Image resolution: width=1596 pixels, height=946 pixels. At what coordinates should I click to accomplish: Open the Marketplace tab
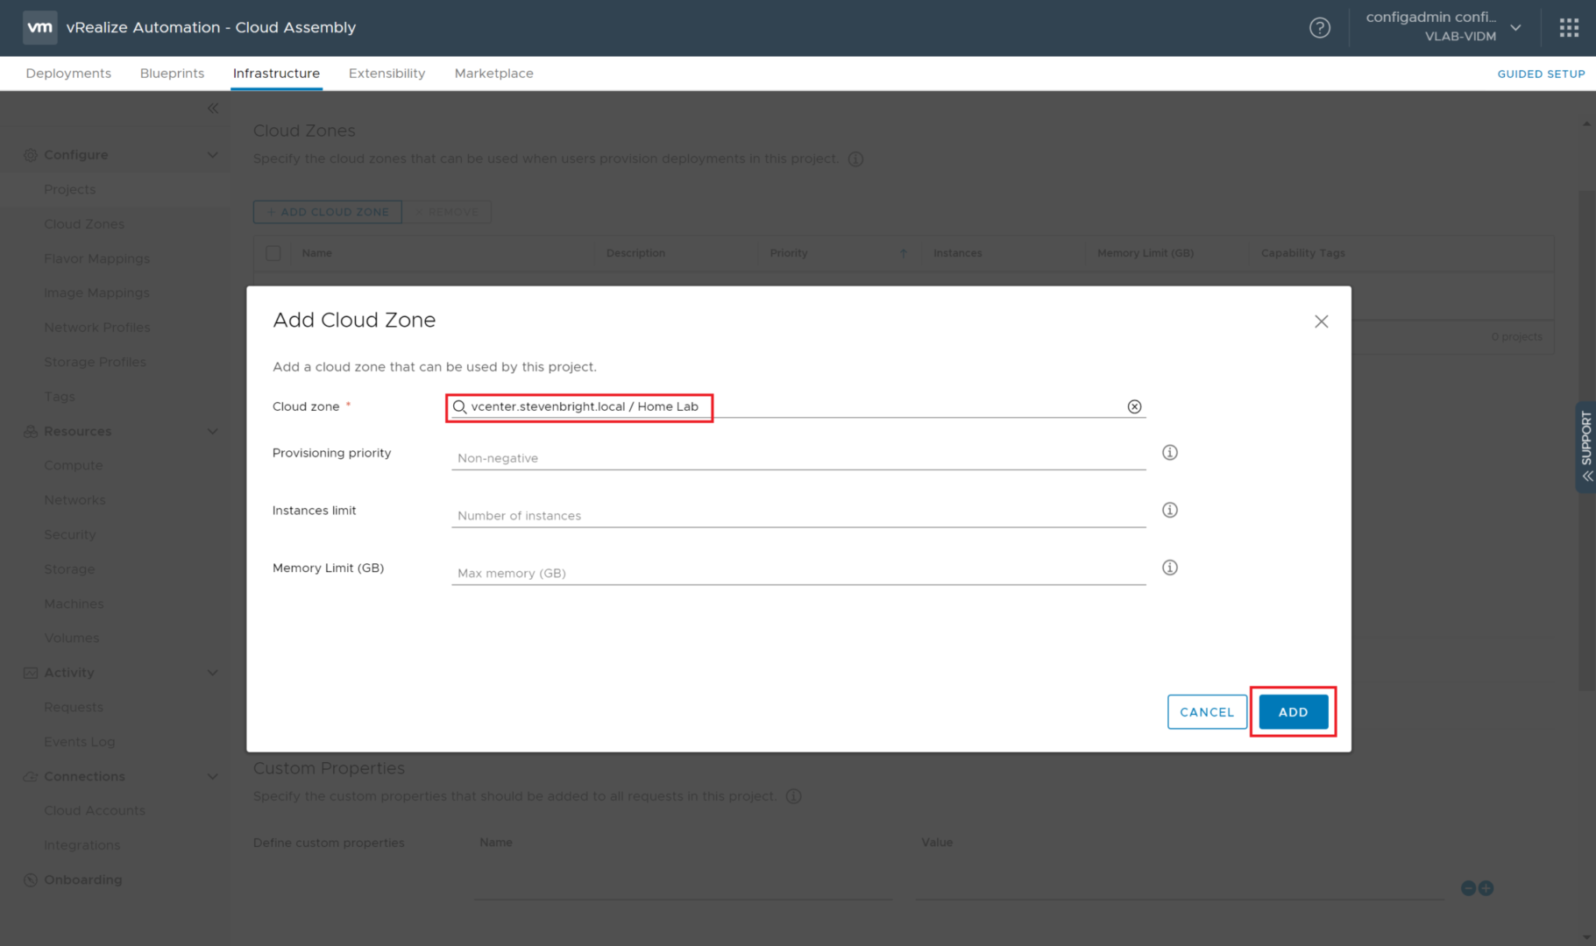(493, 74)
